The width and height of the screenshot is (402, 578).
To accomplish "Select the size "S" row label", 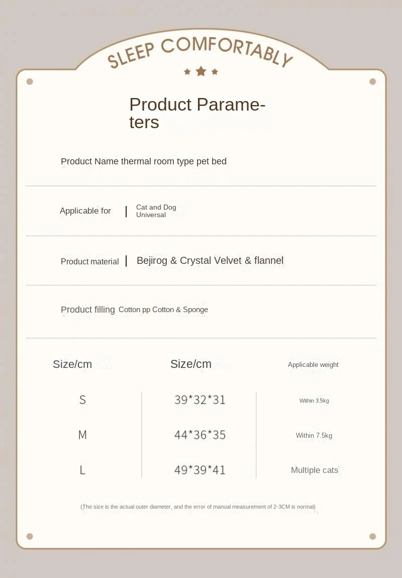I will tap(82, 400).
